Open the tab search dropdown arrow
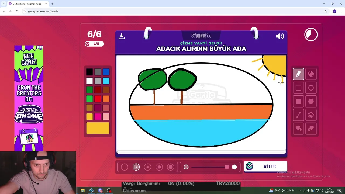Viewport: 345px width, 194px height. [3, 4]
